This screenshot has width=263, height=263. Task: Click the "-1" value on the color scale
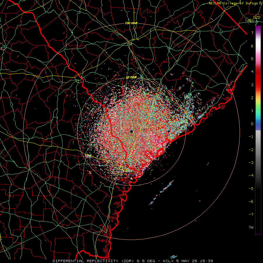[251, 137]
